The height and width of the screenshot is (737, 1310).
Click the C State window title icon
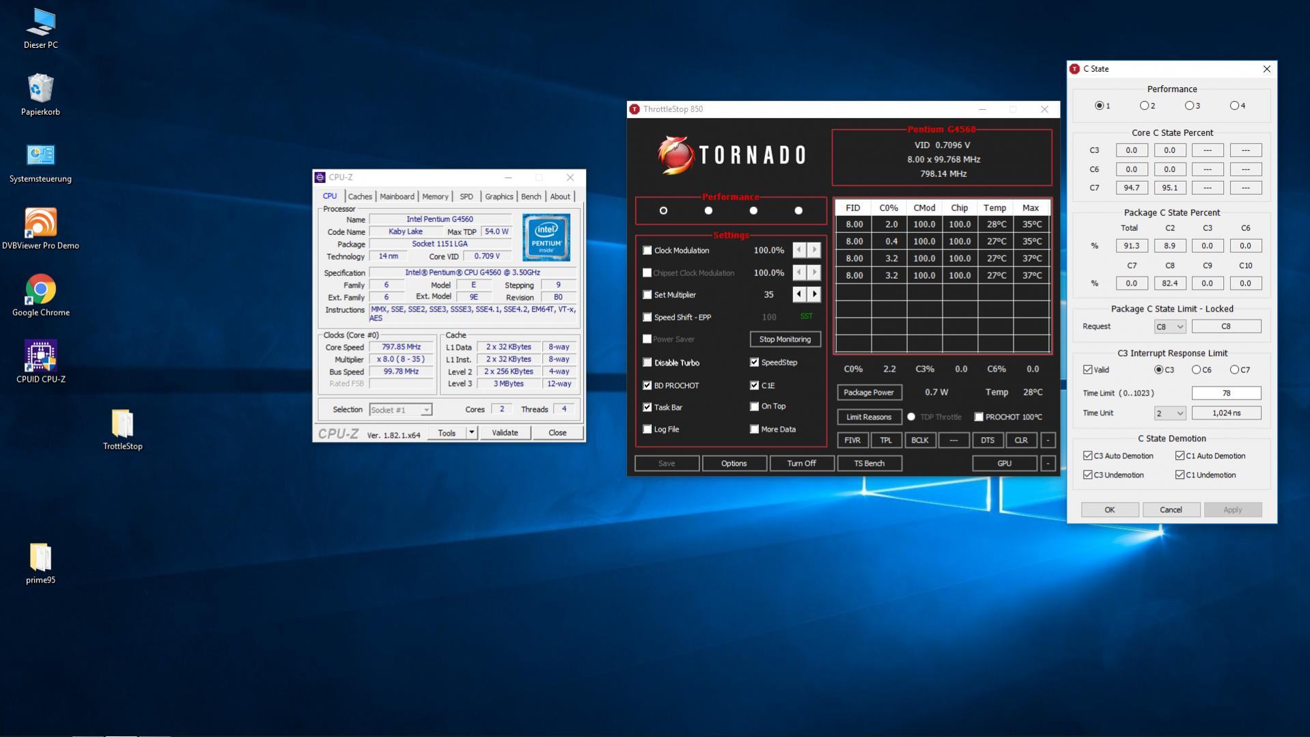(x=1074, y=69)
